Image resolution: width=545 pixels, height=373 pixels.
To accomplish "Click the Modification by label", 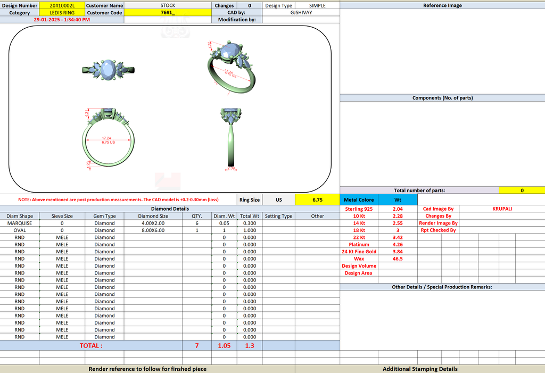I will click(x=237, y=20).
